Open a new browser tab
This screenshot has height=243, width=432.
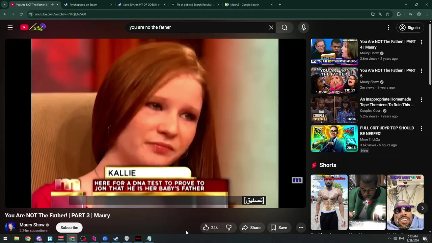click(280, 5)
